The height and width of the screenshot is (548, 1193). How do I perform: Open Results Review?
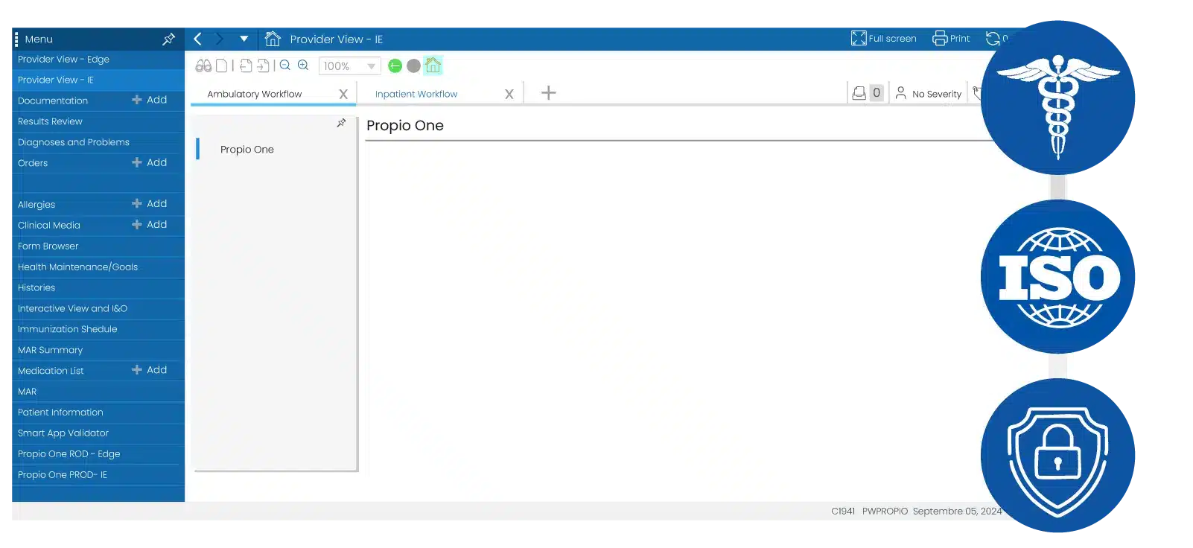(x=98, y=121)
